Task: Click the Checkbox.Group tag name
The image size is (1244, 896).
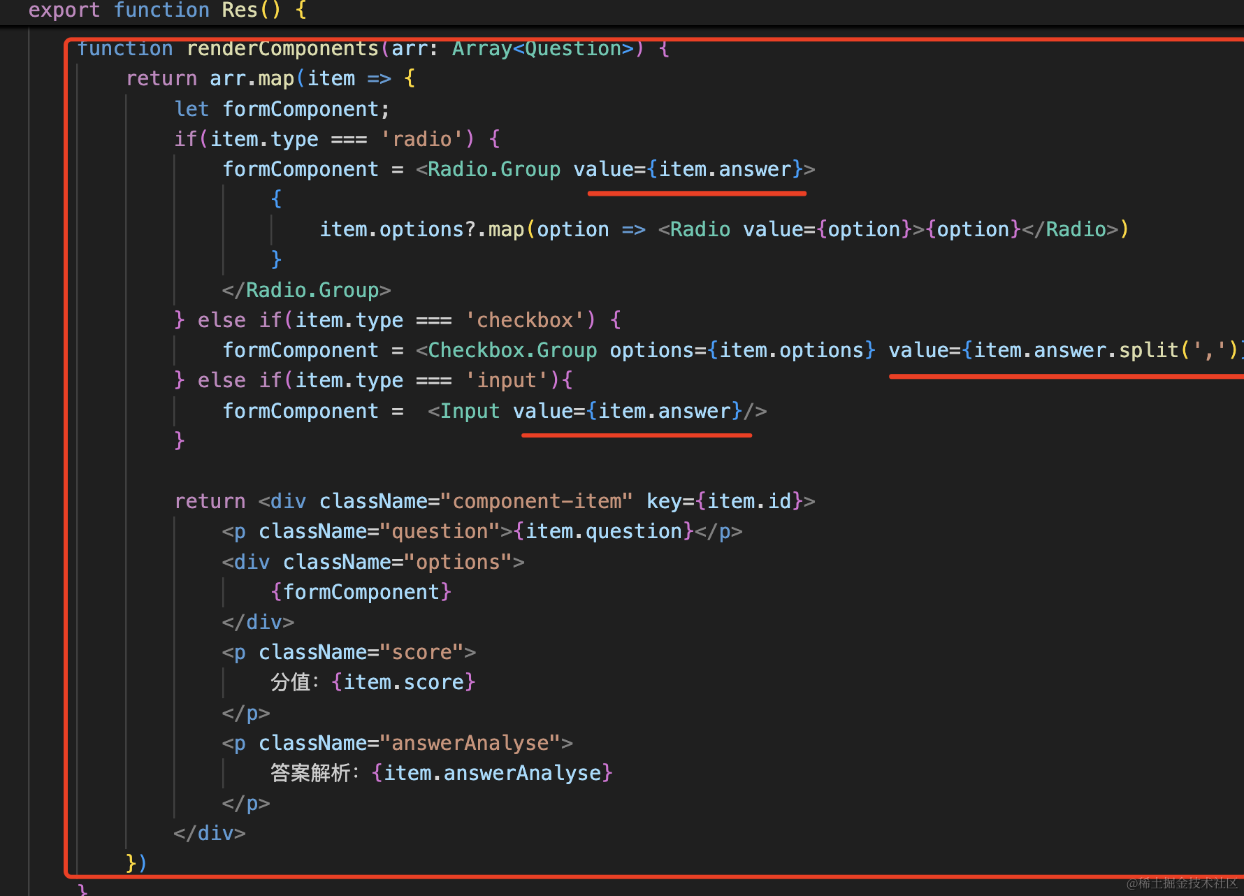Action: tap(512, 350)
